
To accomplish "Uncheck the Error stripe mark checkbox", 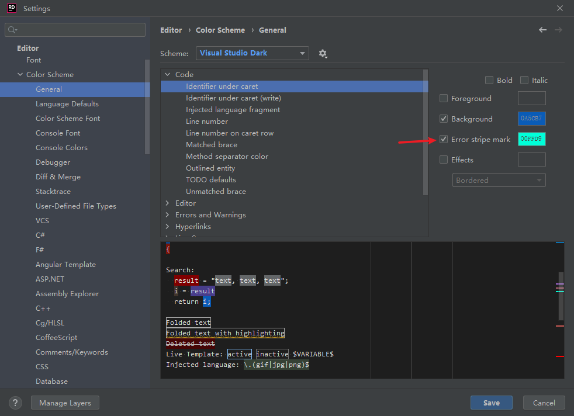I will point(443,140).
